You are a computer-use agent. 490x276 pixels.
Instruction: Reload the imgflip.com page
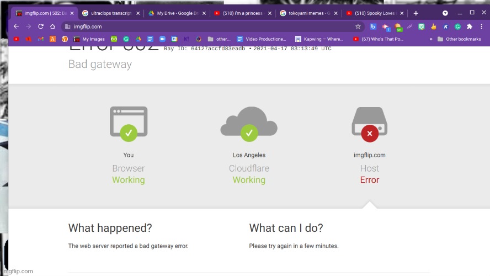tap(40, 26)
